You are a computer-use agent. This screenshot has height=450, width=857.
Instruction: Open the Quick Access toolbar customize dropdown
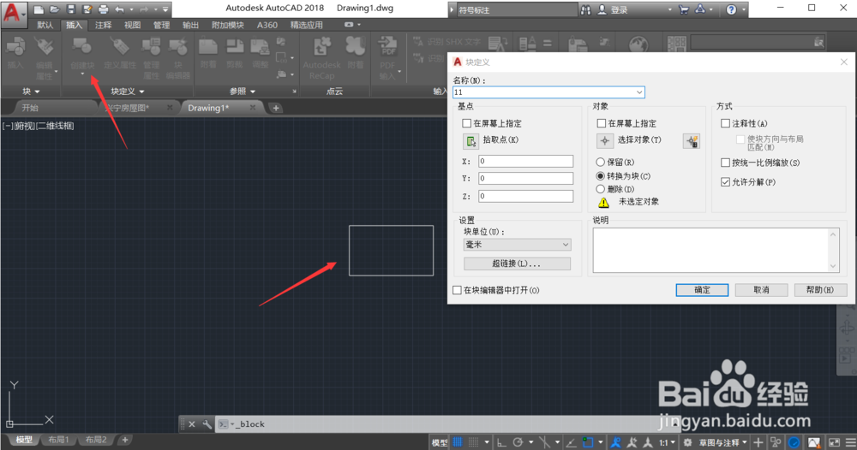click(165, 9)
